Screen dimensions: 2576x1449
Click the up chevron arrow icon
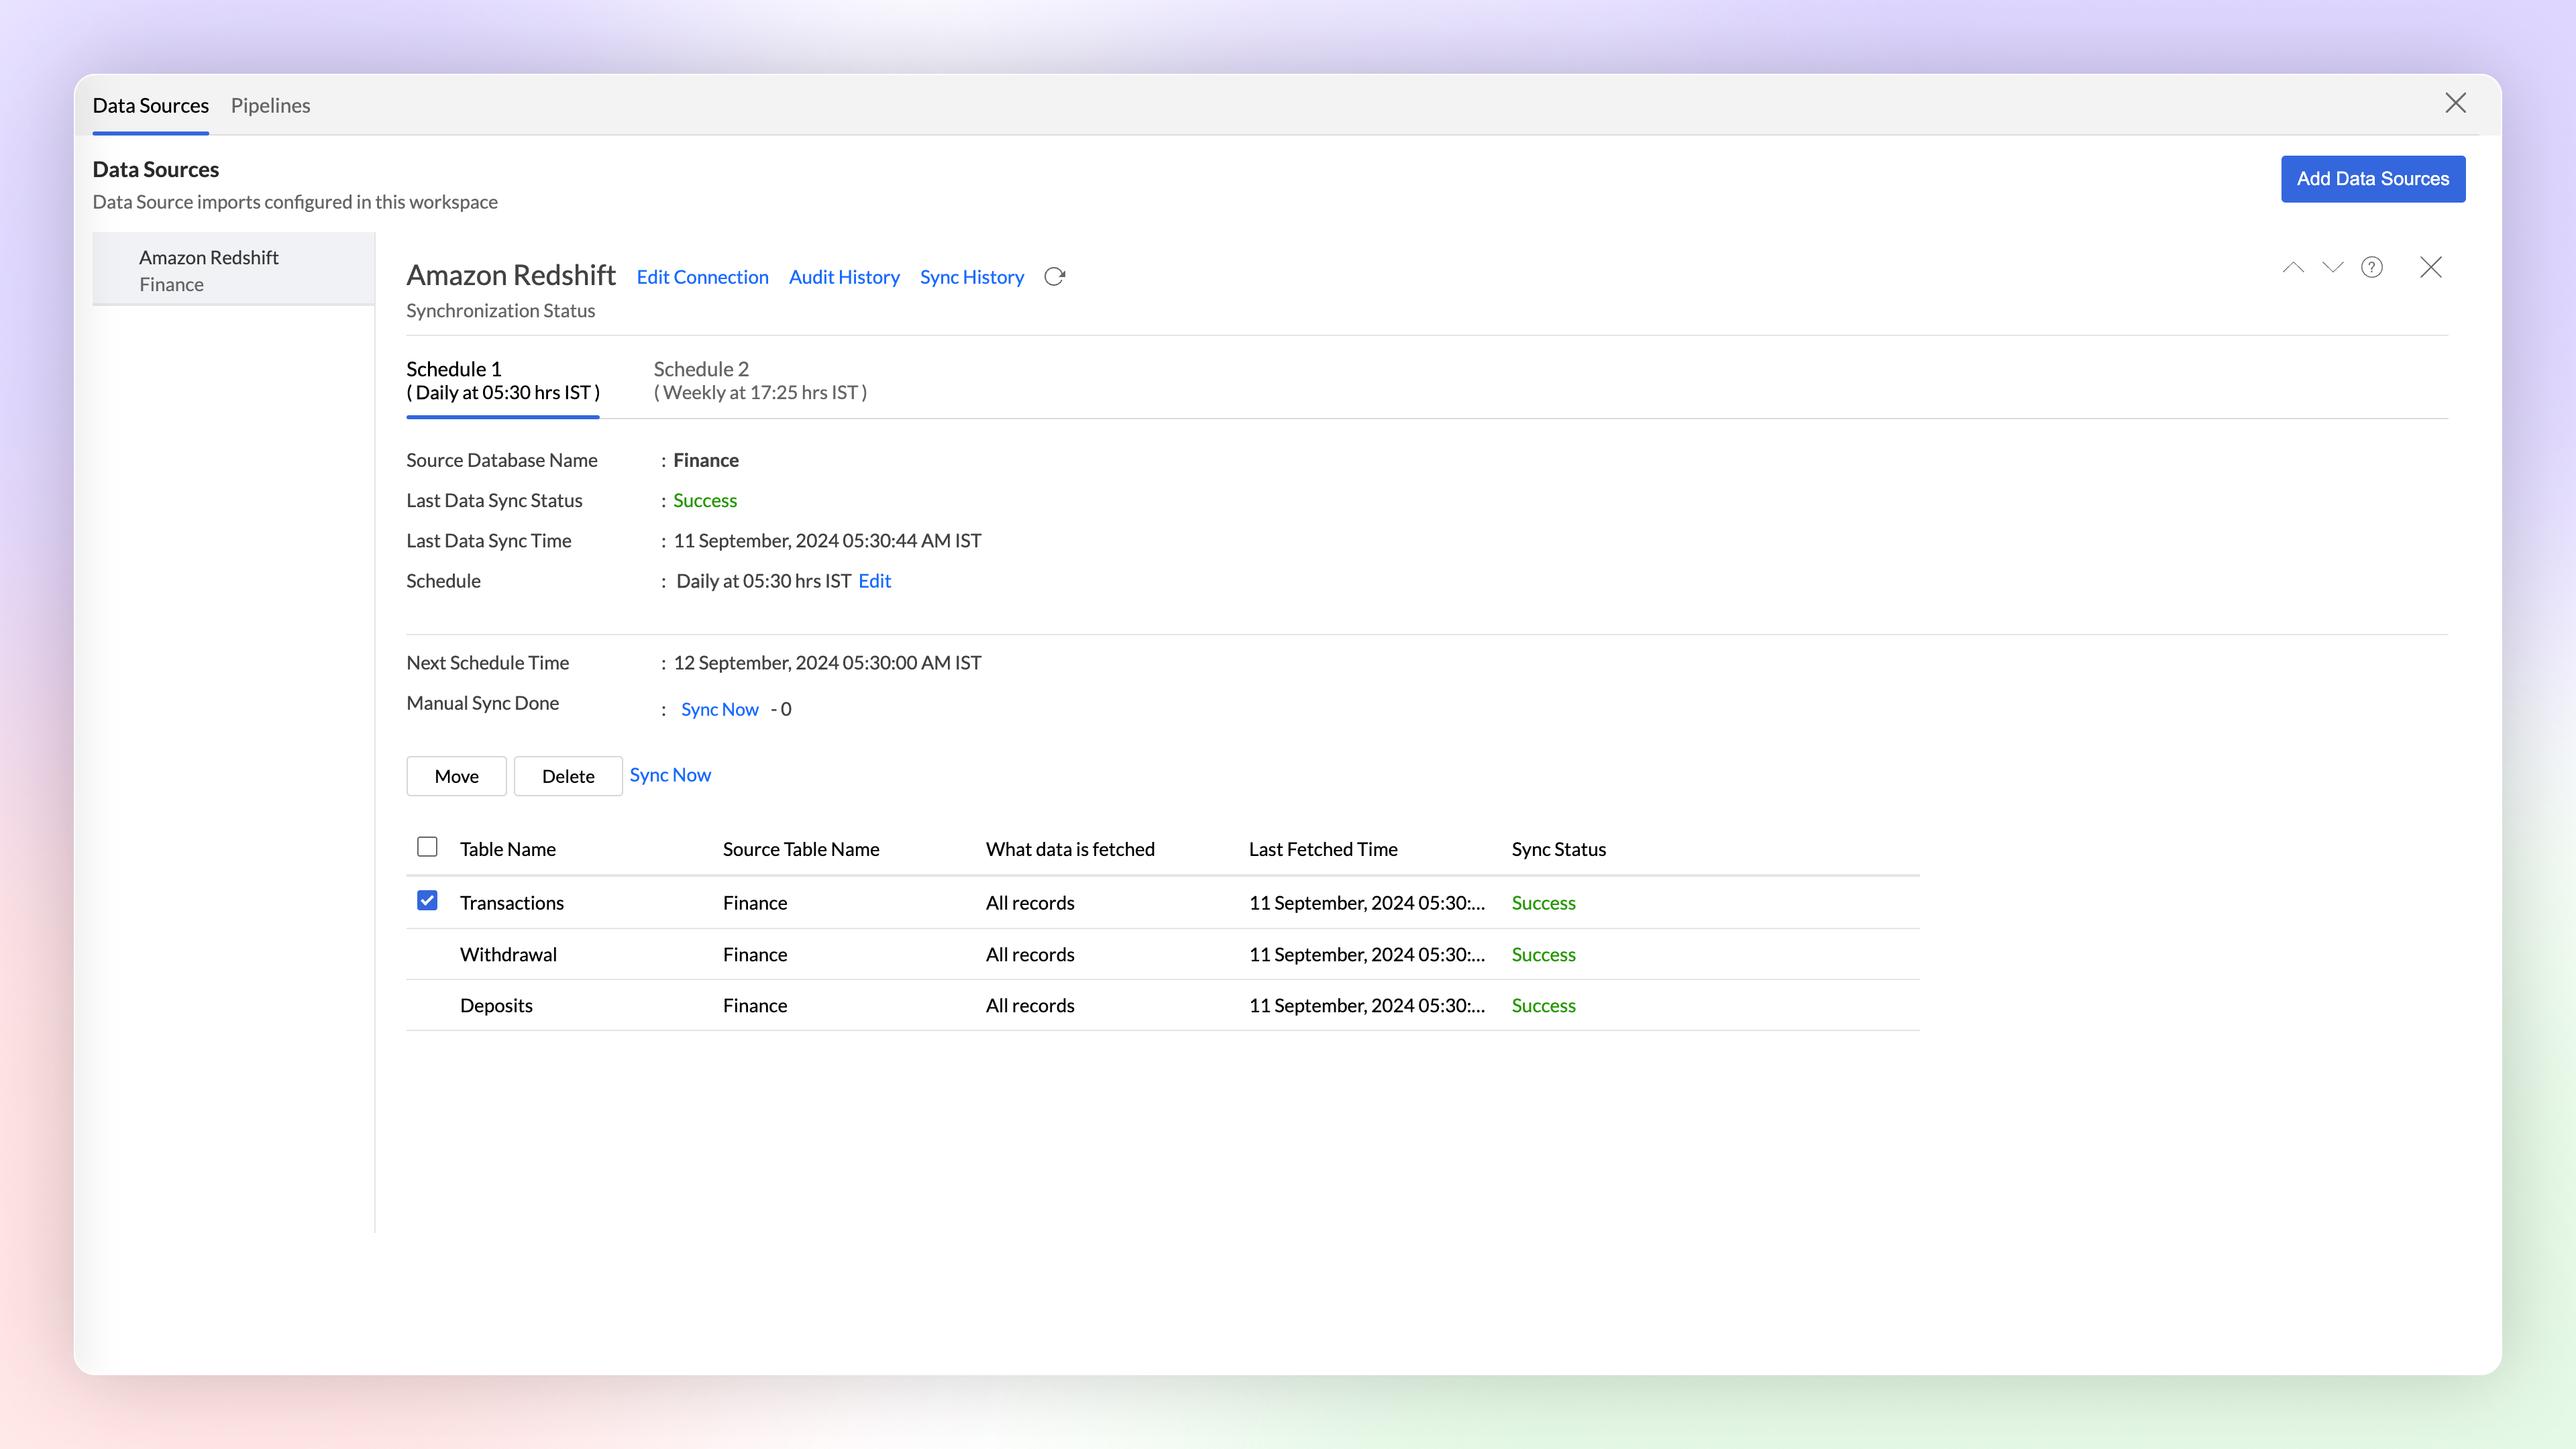pos(2293,267)
